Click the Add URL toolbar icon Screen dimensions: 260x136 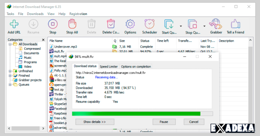[x=14, y=24]
